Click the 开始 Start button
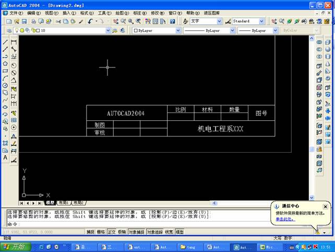Image resolution: width=335 pixels, height=252 pixels. point(15,247)
